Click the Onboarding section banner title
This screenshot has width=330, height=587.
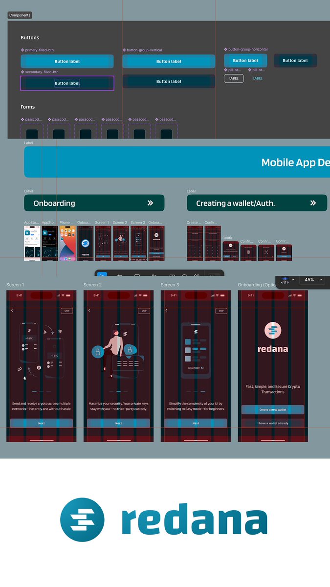point(54,203)
